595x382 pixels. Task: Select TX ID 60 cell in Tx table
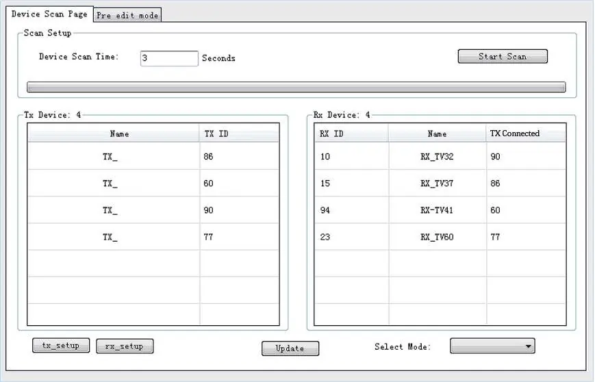pyautogui.click(x=239, y=183)
